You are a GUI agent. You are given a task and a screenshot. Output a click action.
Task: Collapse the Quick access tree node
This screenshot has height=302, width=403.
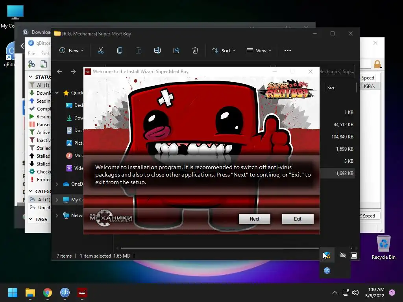click(x=57, y=93)
